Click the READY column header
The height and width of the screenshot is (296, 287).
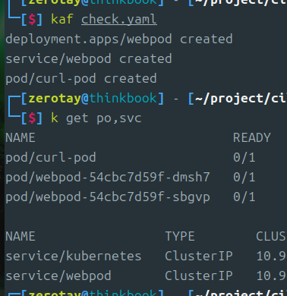click(252, 138)
